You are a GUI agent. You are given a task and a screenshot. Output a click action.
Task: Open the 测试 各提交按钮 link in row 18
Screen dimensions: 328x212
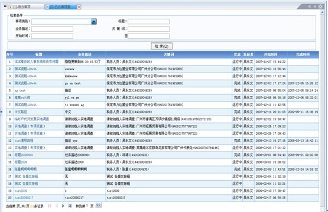click(x=26, y=184)
